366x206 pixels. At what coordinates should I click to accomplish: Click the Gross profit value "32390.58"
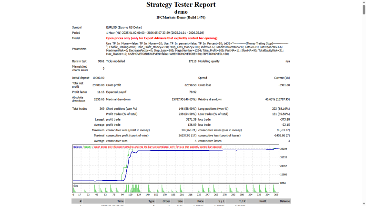pyautogui.click(x=191, y=85)
